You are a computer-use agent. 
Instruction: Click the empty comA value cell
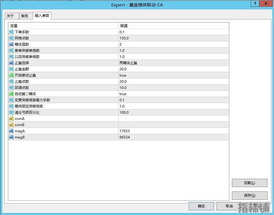tap(174, 119)
